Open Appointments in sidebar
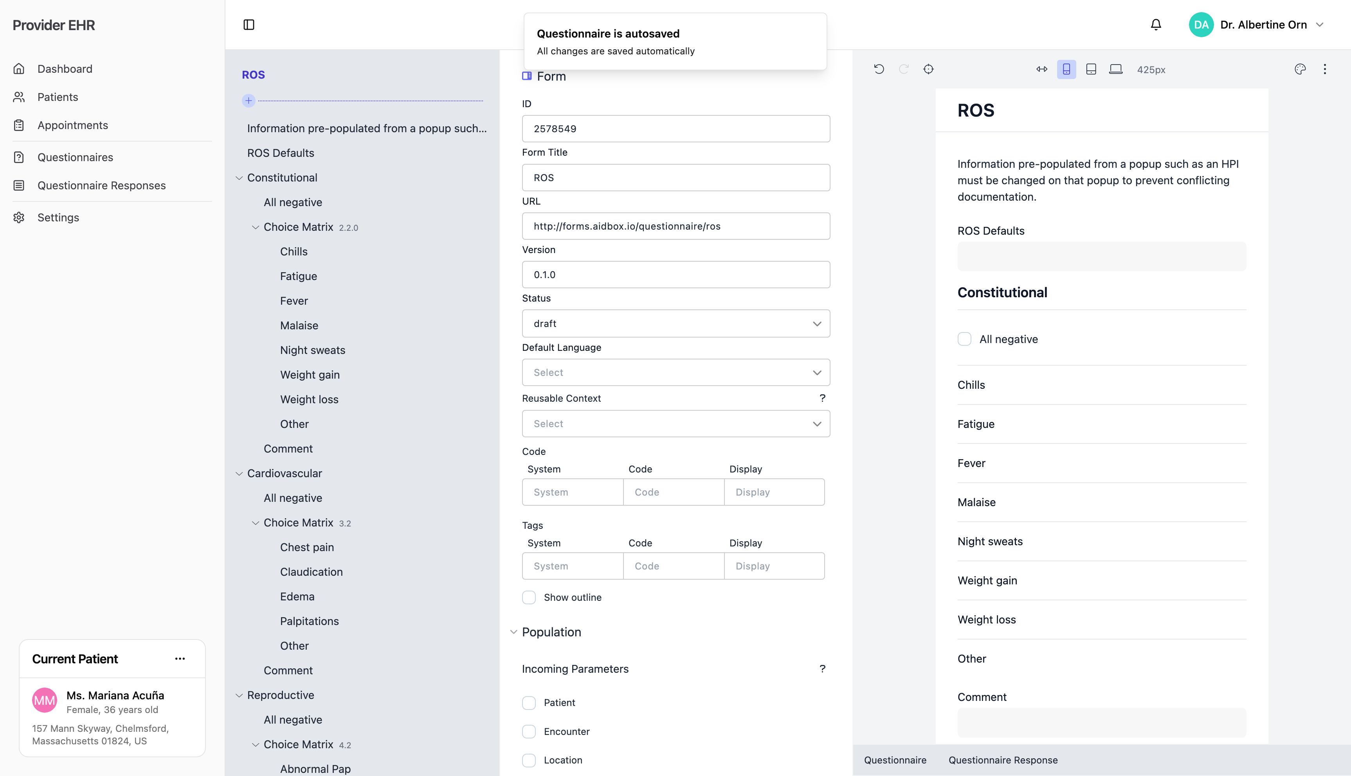The width and height of the screenshot is (1351, 776). 72,125
